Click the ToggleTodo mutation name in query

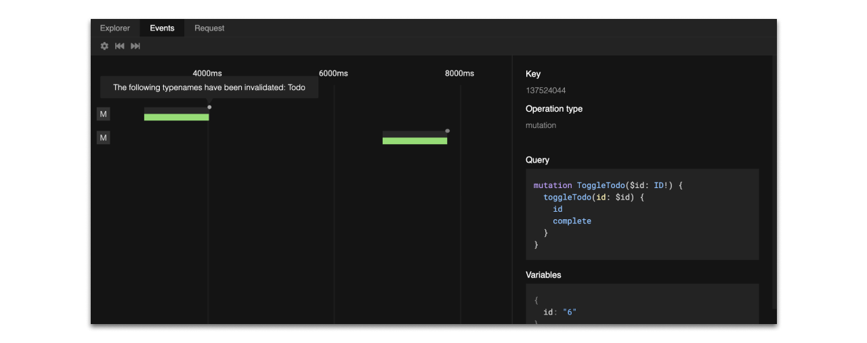pos(601,185)
